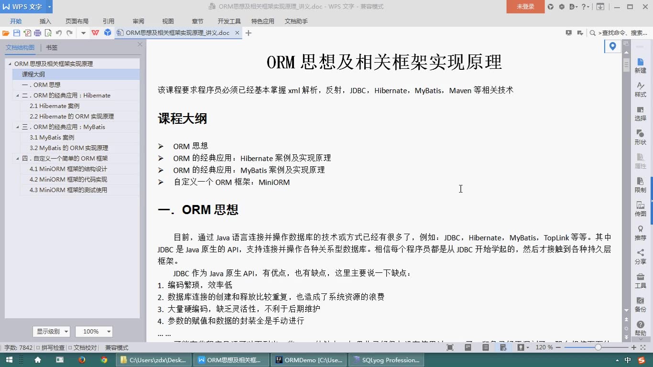Switch to ORMDemo IntelliJ taskbar window
Screen dimensions: 653x367
point(308,360)
